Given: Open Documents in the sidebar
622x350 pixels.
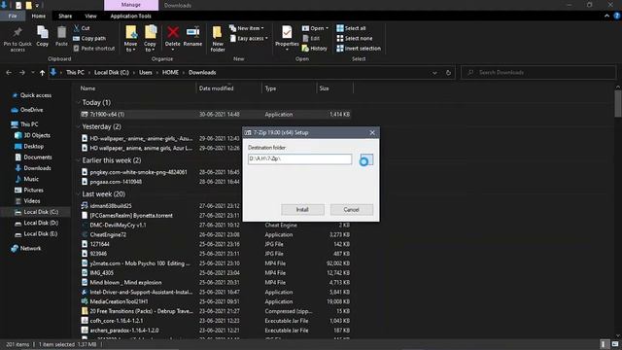Looking at the screenshot, I should tap(33, 157).
